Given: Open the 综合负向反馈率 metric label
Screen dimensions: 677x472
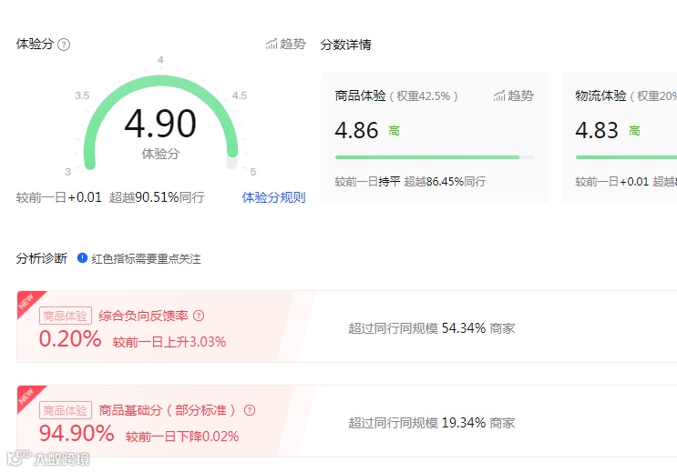Looking at the screenshot, I should point(143,316).
